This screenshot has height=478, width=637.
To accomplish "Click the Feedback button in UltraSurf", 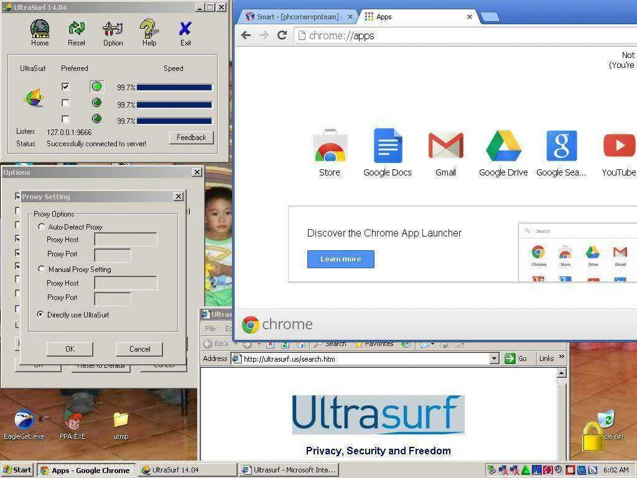I will [x=192, y=138].
